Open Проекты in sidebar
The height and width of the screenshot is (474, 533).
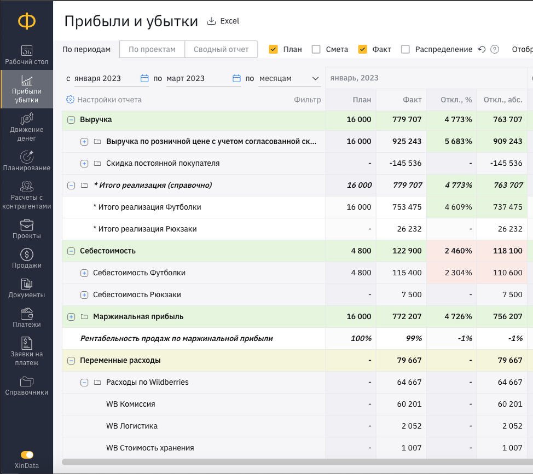point(26,229)
